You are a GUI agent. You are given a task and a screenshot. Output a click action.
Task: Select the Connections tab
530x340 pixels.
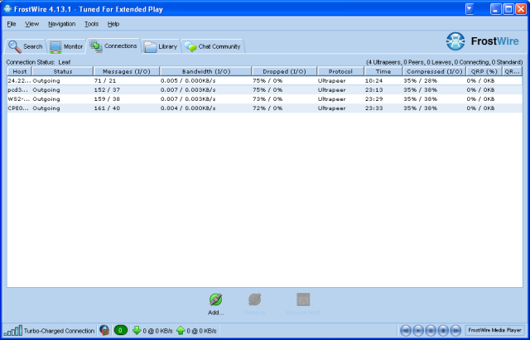(x=113, y=46)
